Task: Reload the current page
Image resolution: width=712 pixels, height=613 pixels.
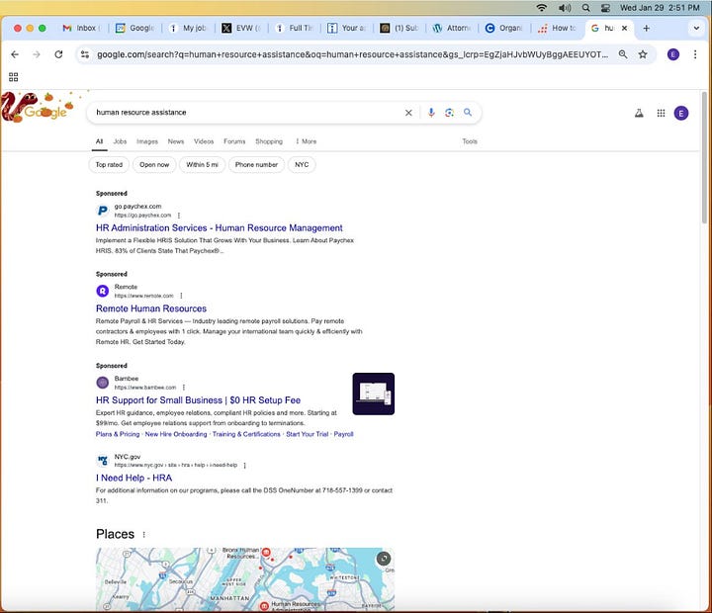Action: 58,54
